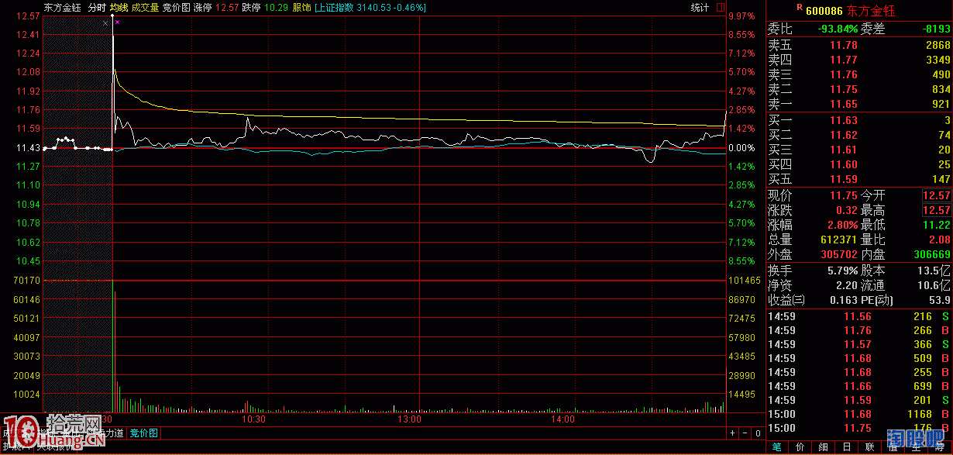Click the 跌停 limit-down price 10.29
The width and height of the screenshot is (953, 455).
277,7
